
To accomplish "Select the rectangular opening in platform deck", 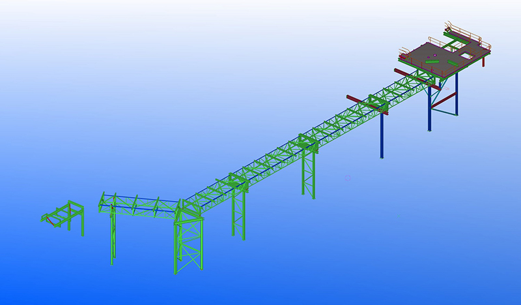I will 467,55.
